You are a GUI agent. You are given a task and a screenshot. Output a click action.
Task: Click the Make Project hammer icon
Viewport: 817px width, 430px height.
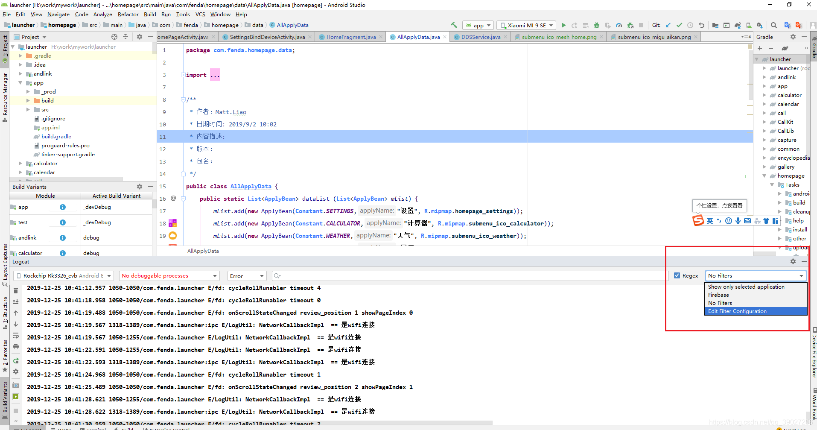[x=454, y=25]
